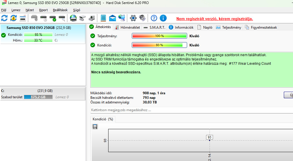Image resolution: width=293 pixels, height=161 pixels.
Task: Click the 793 nap estimated lifetime value
Action: pyautogui.click(x=149, y=98)
